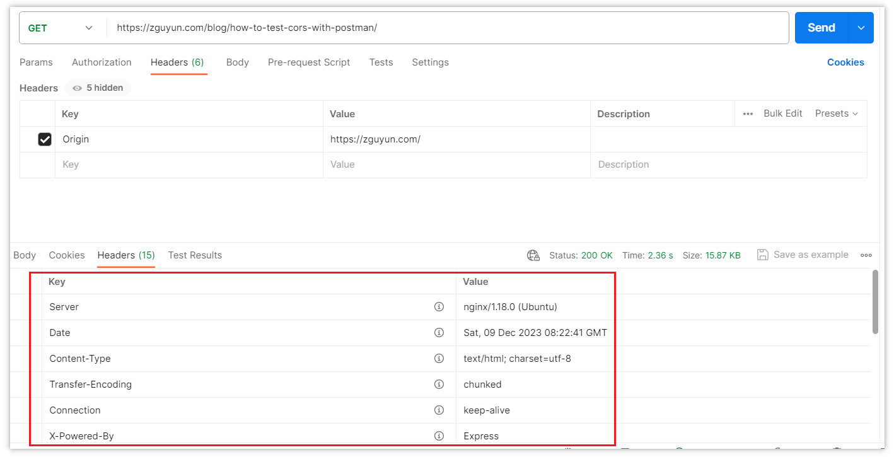Click the Status 200 OK indicator

point(581,255)
